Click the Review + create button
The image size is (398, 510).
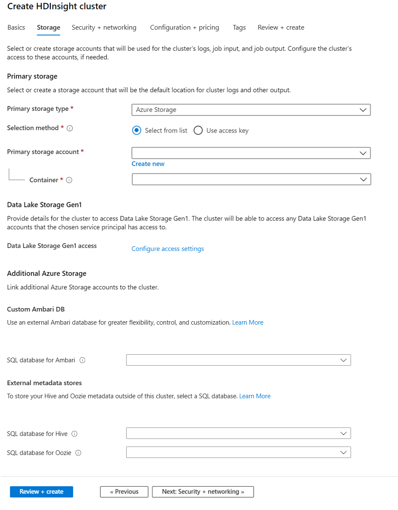coord(41,491)
